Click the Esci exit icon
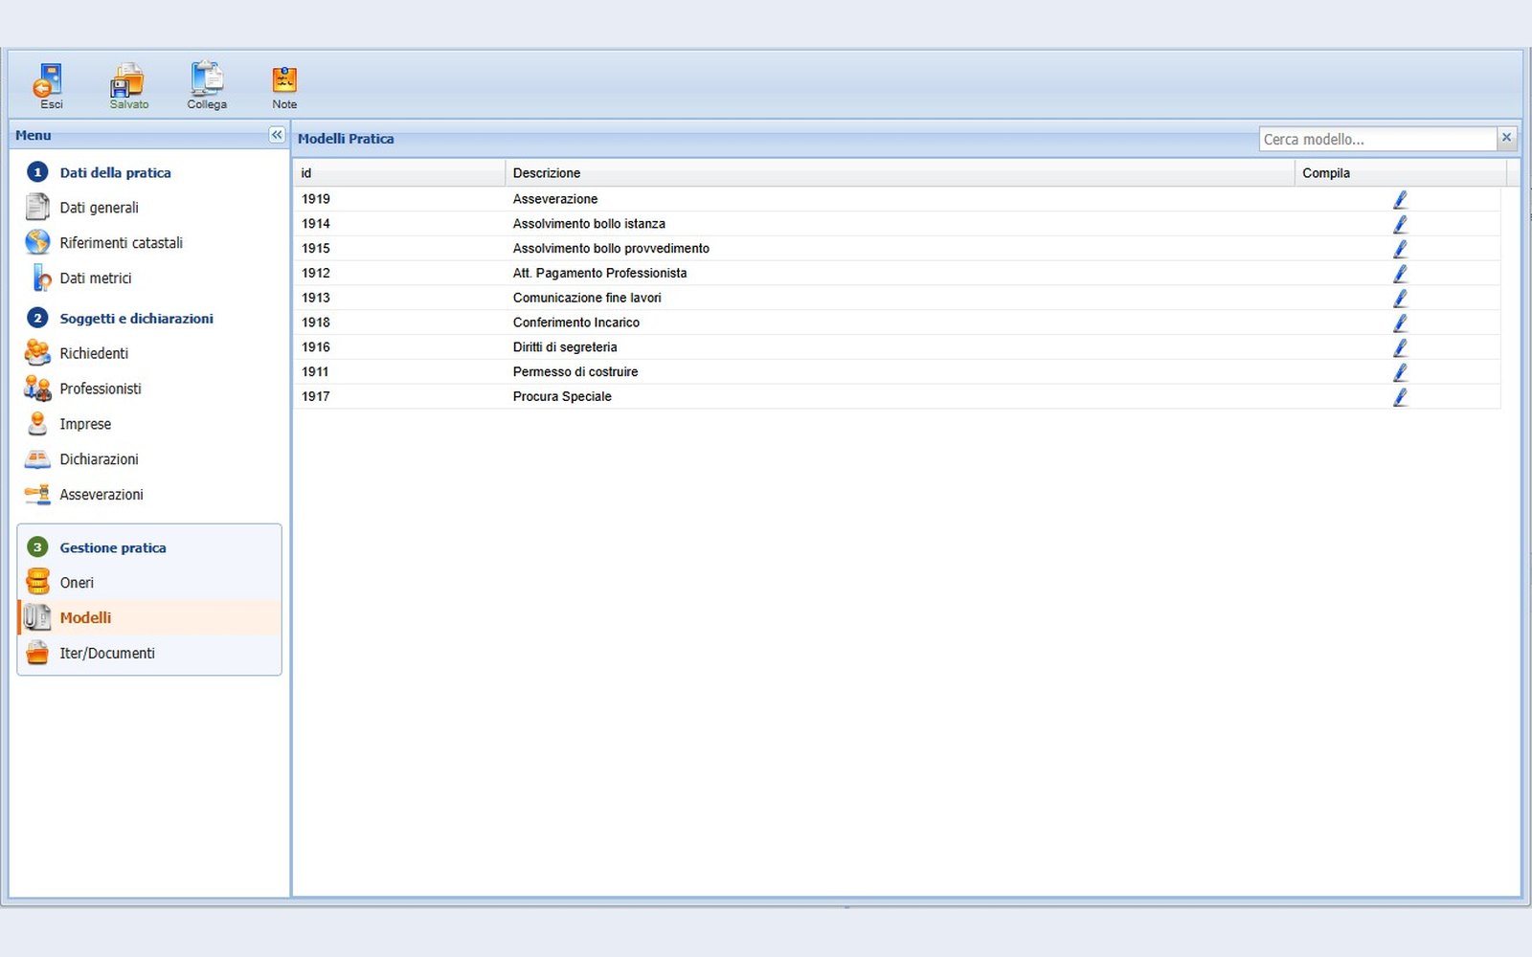The image size is (1532, 957). (x=49, y=80)
